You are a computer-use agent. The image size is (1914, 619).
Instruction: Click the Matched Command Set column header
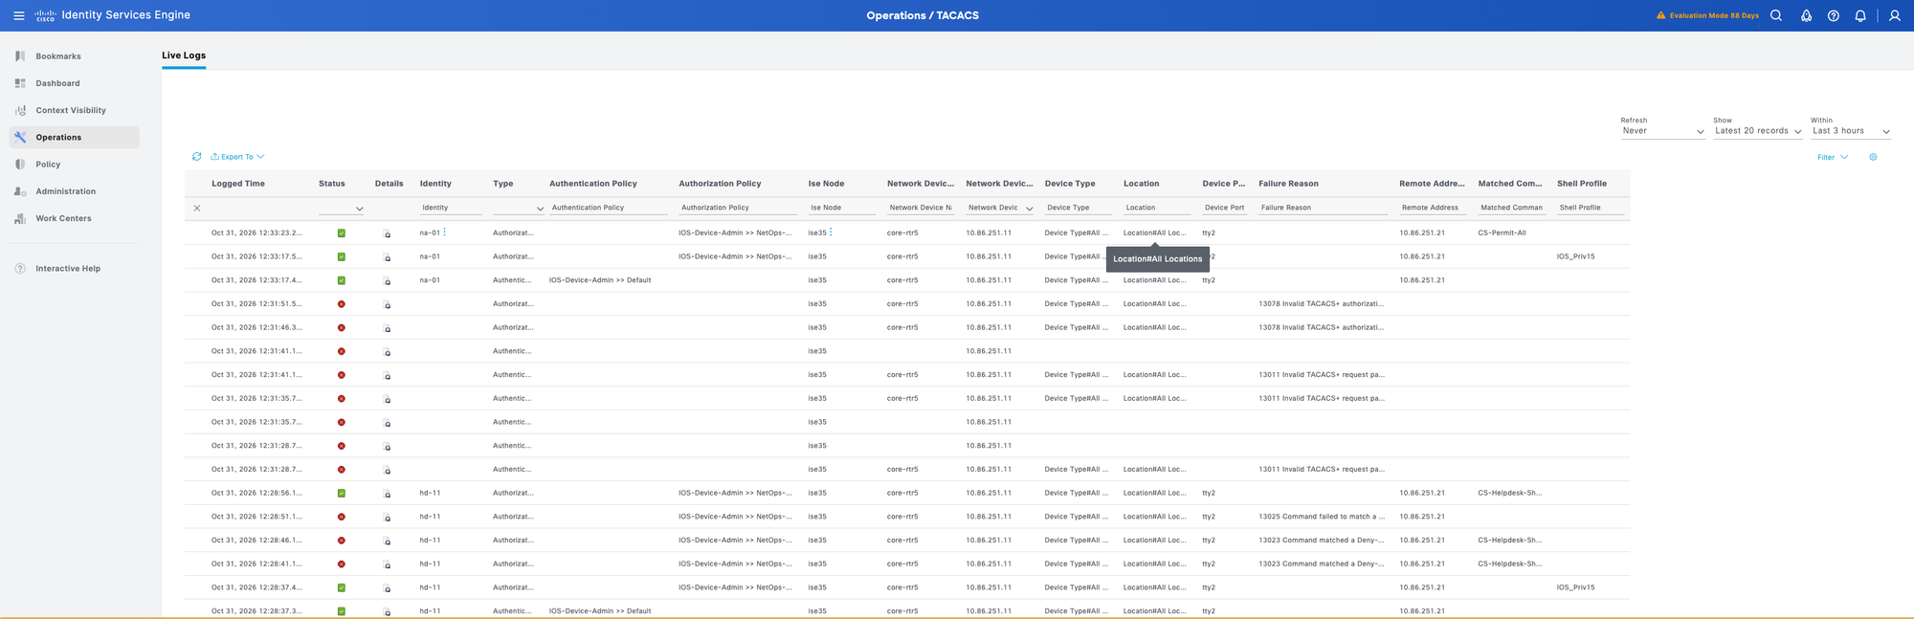tap(1510, 184)
